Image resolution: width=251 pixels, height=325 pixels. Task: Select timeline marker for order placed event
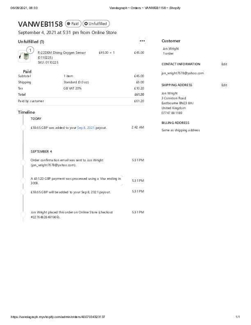tap(23, 214)
